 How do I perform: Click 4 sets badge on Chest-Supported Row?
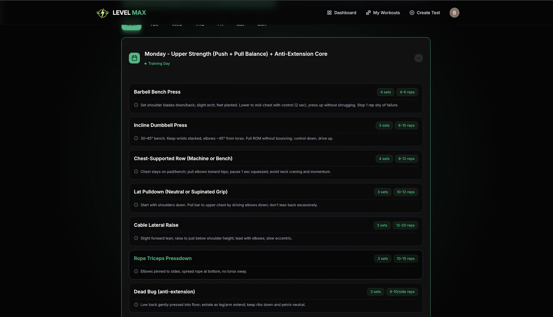(384, 159)
